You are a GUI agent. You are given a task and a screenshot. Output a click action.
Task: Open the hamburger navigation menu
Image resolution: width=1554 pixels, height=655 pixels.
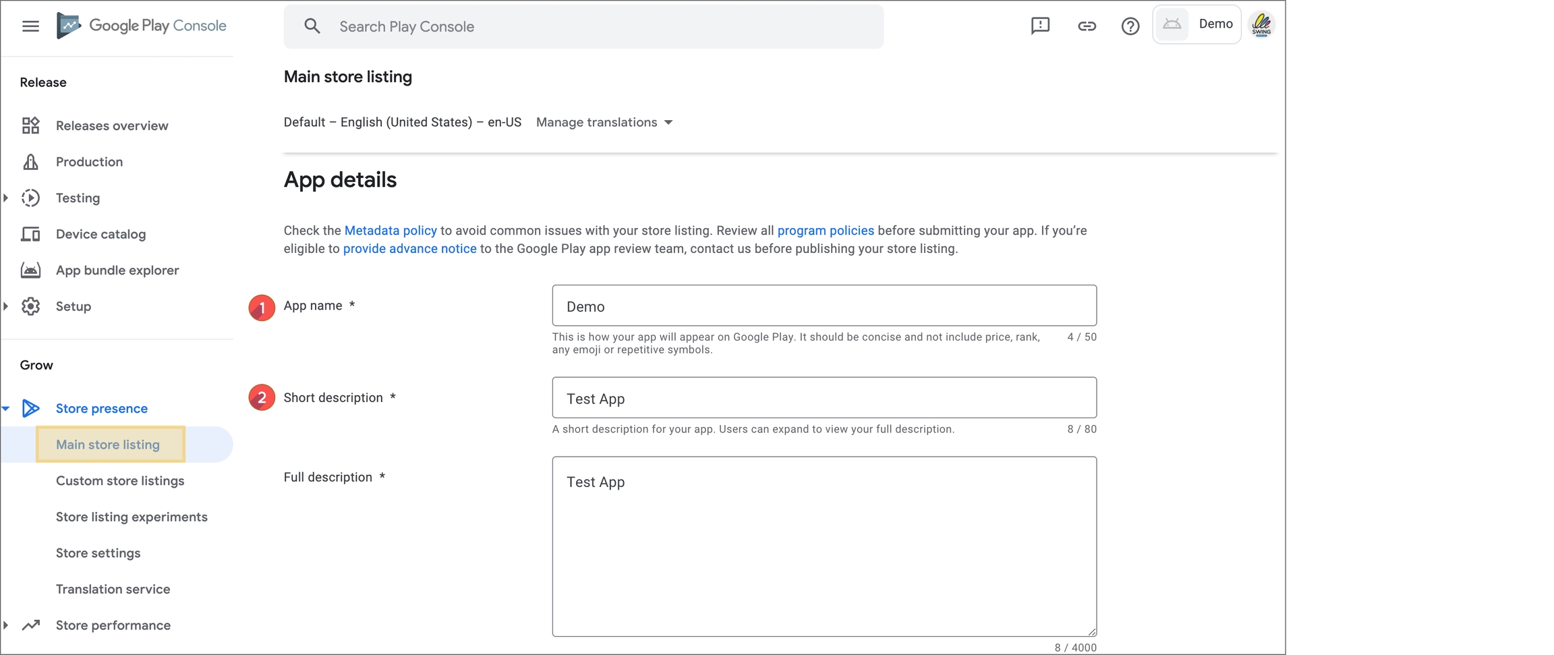click(30, 26)
